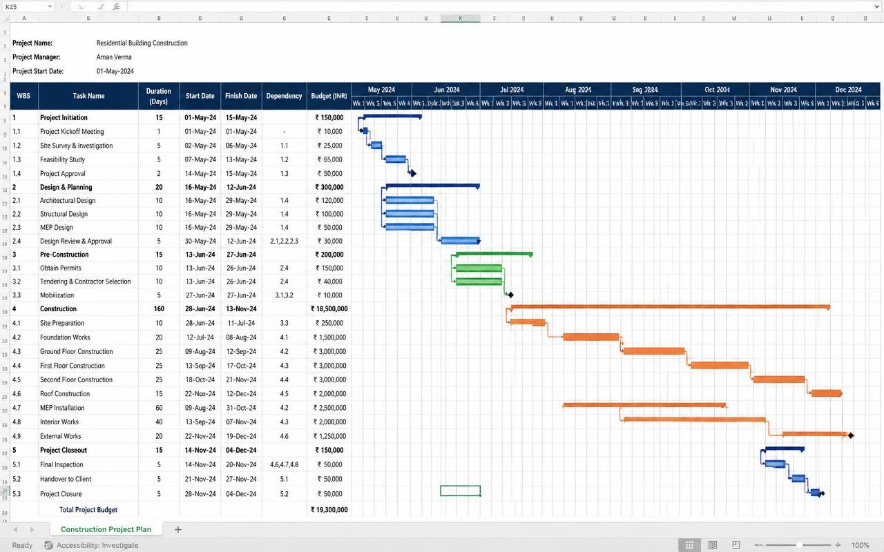The image size is (884, 552).
Task: Select the Project Start Date label cell
Action: [x=38, y=71]
